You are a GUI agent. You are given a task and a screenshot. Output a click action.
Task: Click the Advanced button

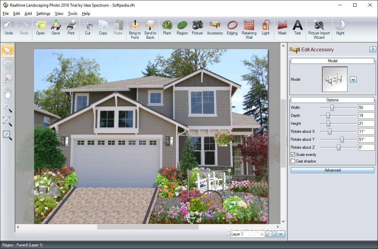333,170
